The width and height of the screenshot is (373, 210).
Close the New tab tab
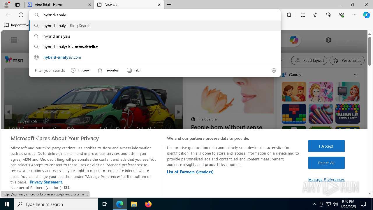click(x=159, y=5)
